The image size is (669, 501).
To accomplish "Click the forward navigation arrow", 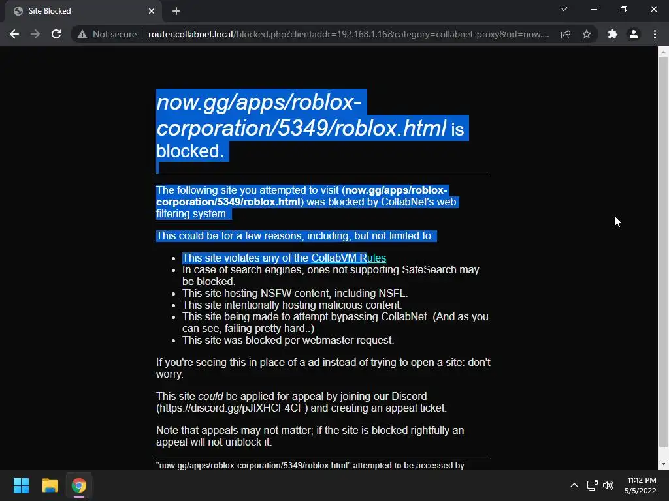I will pos(35,34).
